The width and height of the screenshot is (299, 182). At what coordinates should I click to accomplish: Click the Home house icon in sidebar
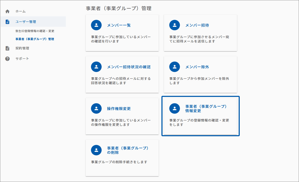coord(8,12)
